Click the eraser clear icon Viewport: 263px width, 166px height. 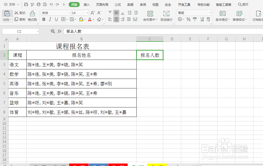coord(99,20)
